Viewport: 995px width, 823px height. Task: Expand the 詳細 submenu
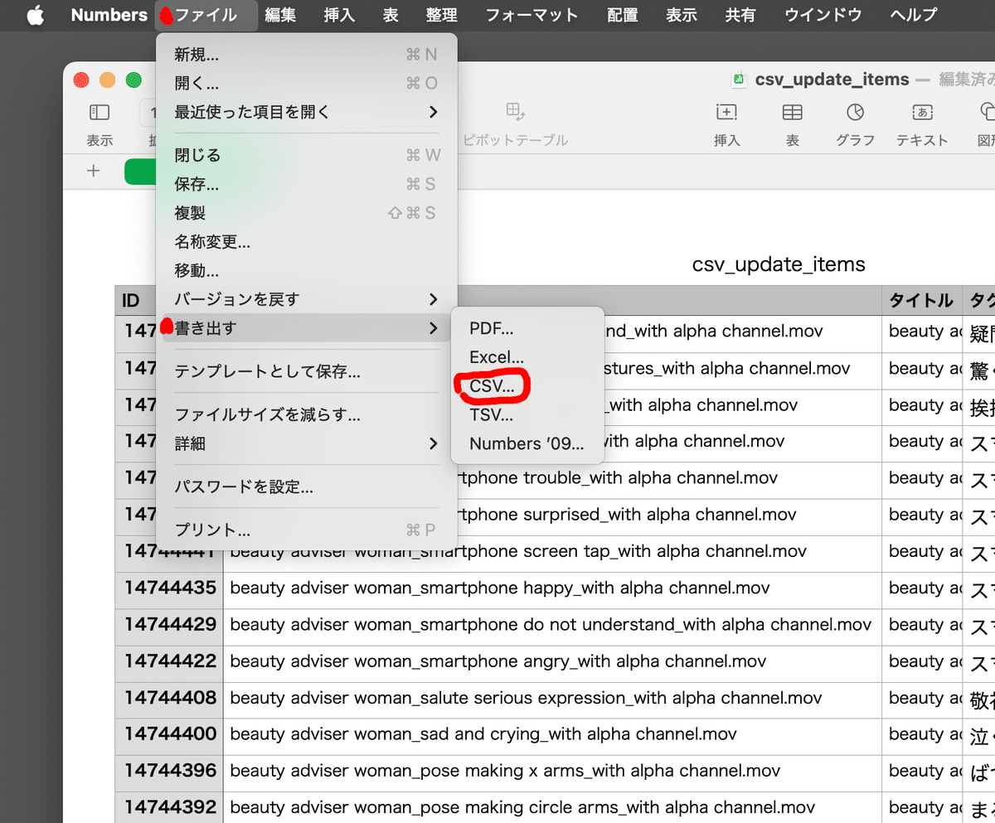coord(192,443)
